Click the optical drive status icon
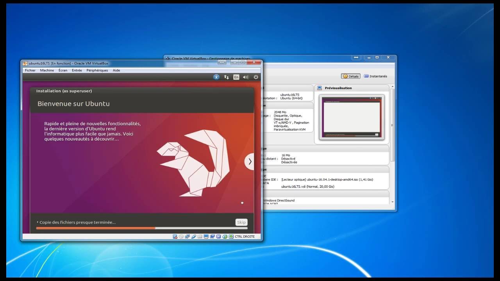The height and width of the screenshot is (281, 500). (181, 237)
